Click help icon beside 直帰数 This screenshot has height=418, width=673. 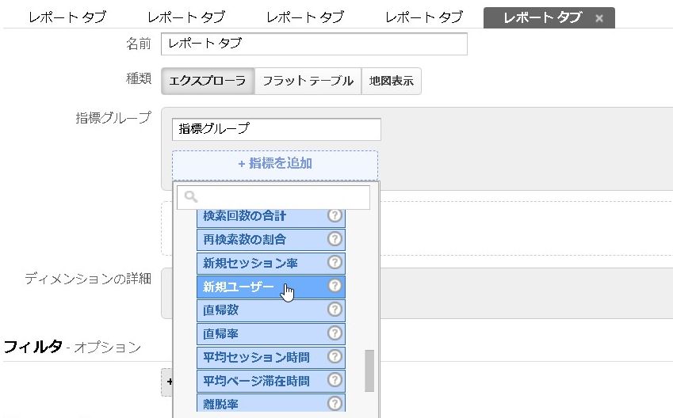click(335, 310)
